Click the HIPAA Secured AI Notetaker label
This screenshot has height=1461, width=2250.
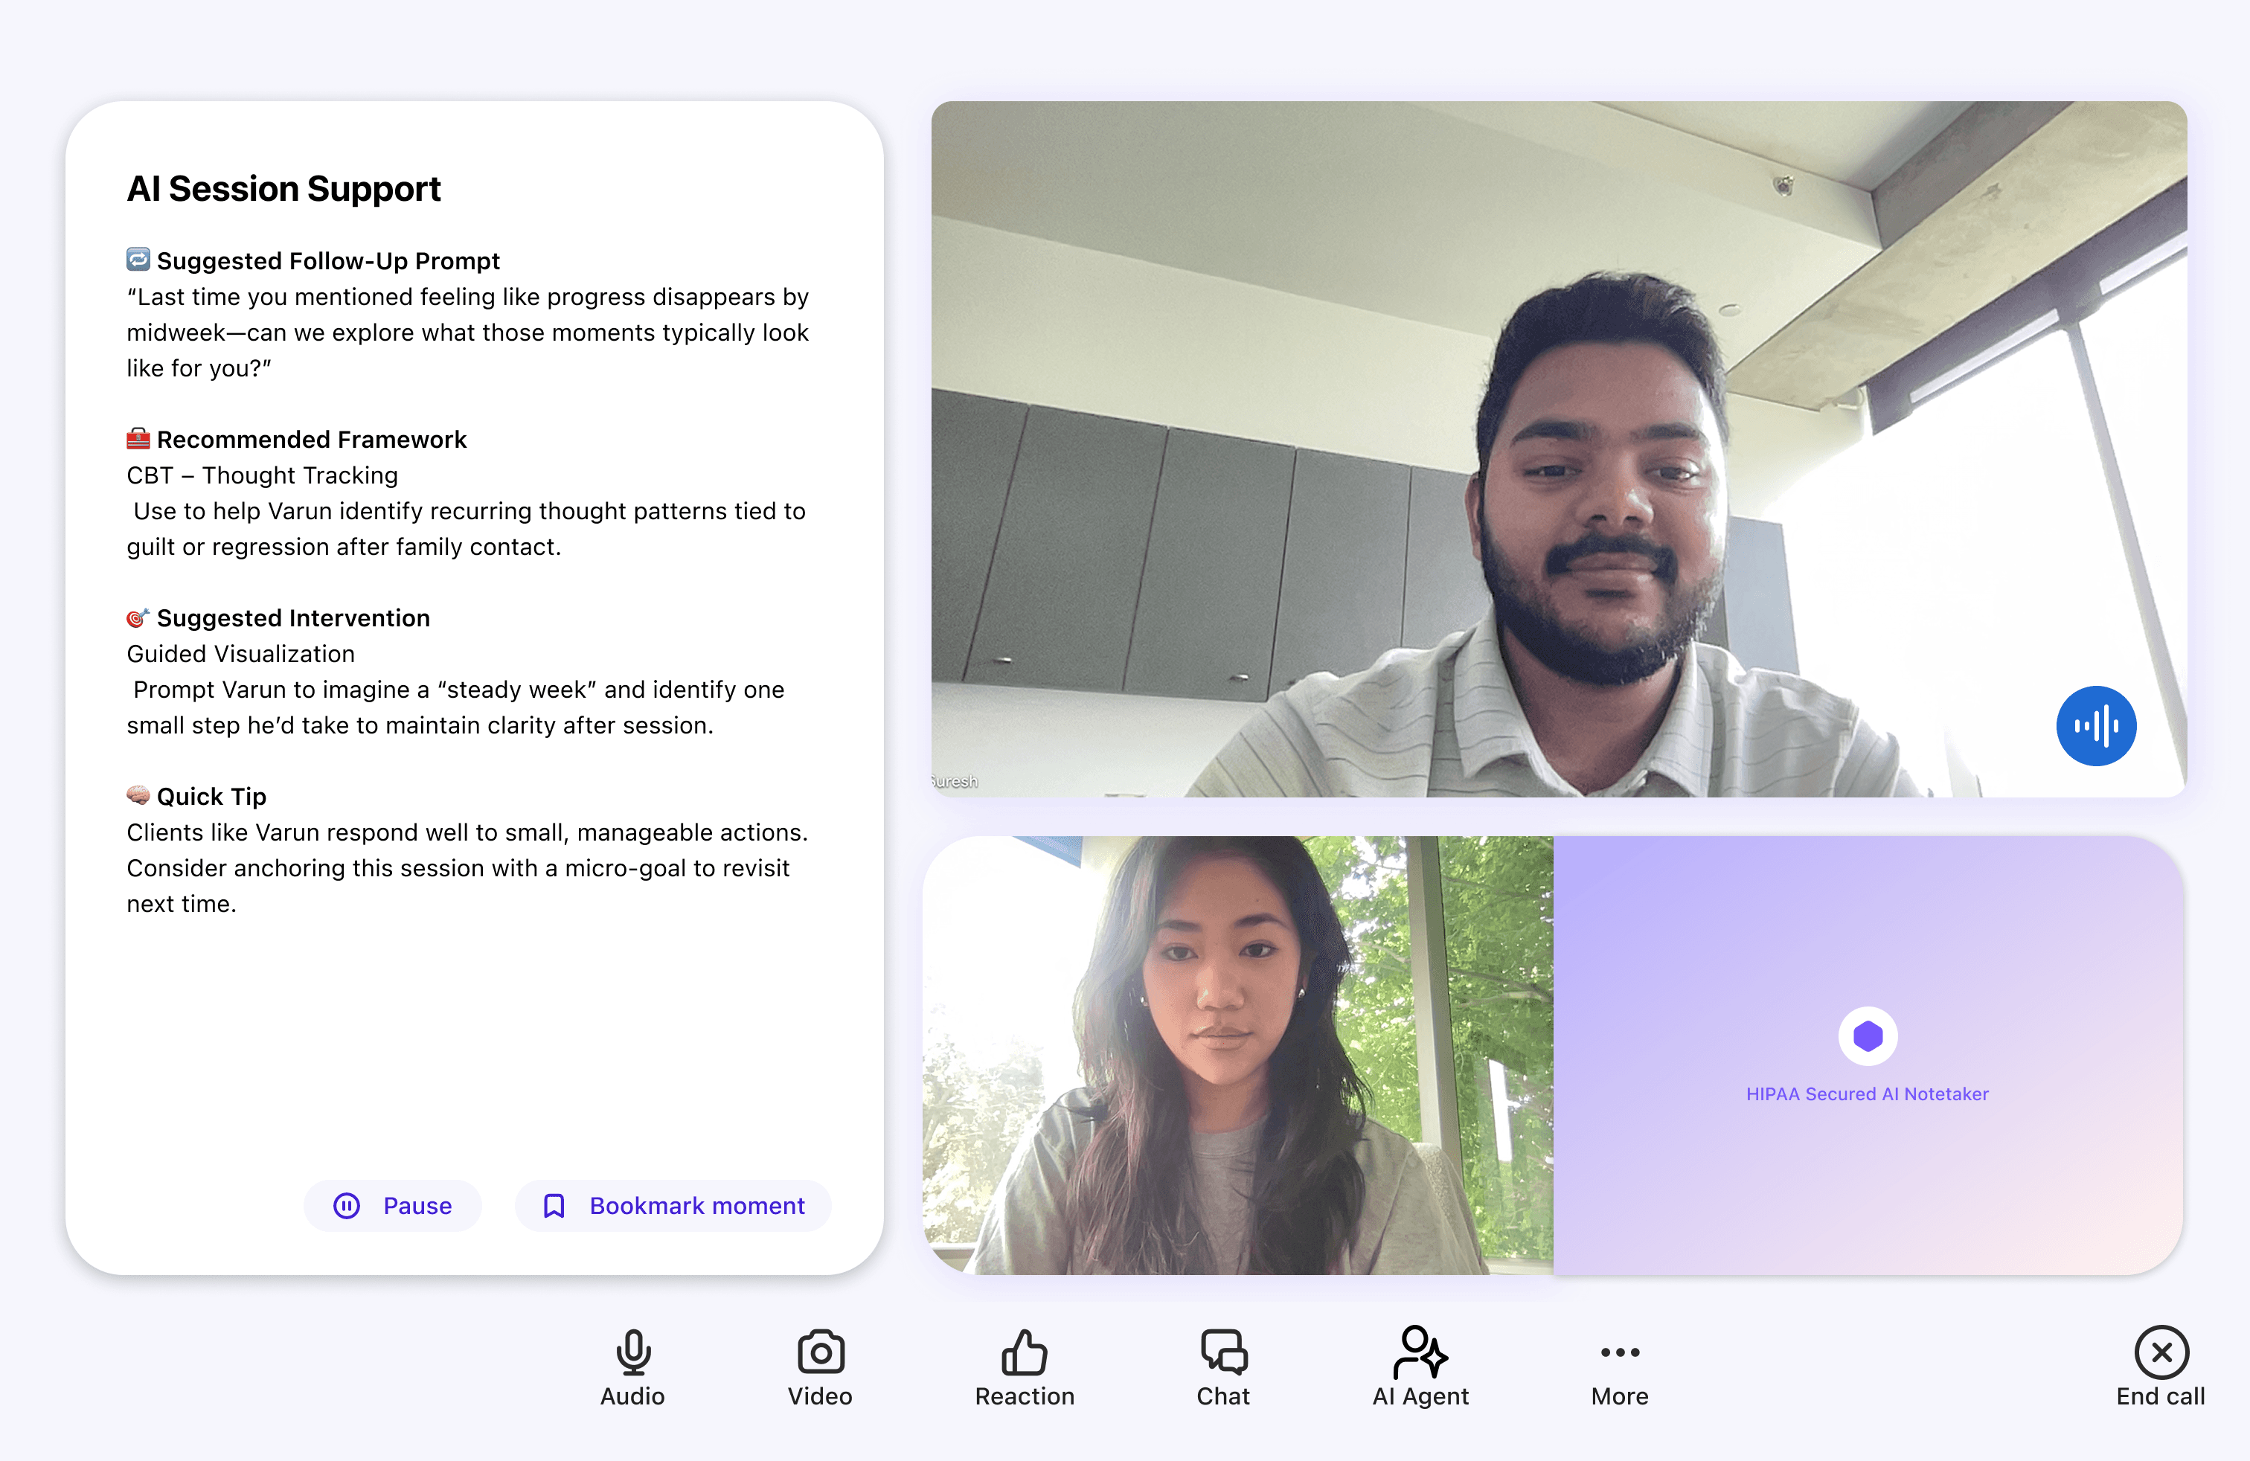click(x=1867, y=1094)
